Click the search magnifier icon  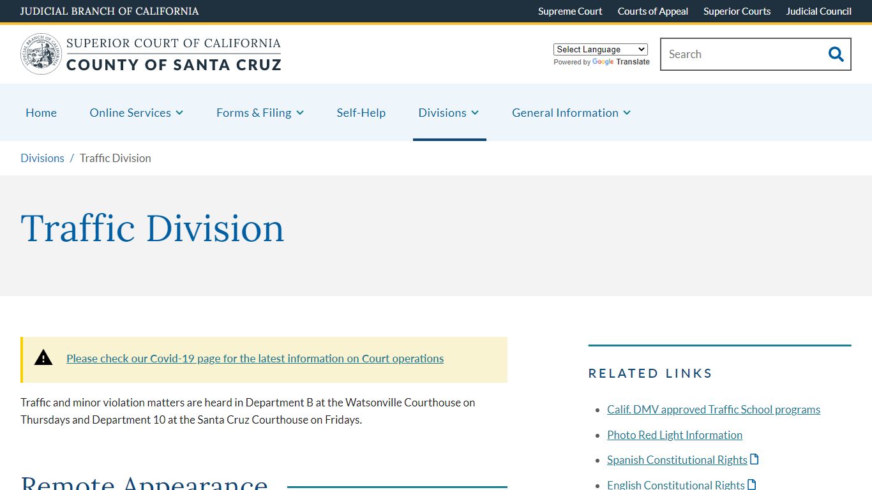pos(836,54)
